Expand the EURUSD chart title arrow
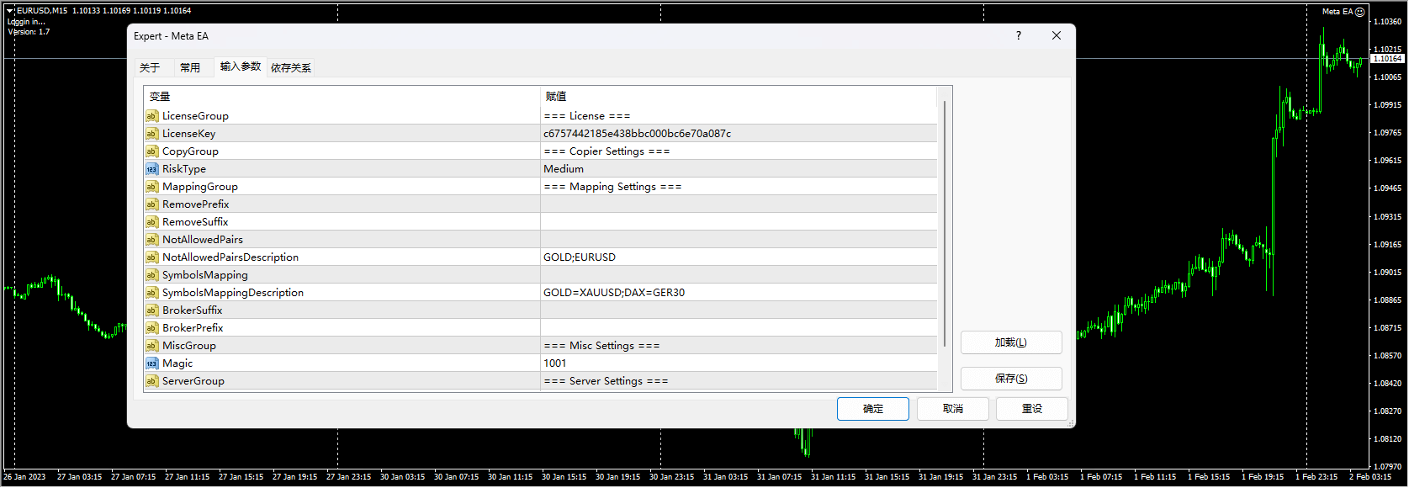The image size is (1409, 488). point(10,11)
